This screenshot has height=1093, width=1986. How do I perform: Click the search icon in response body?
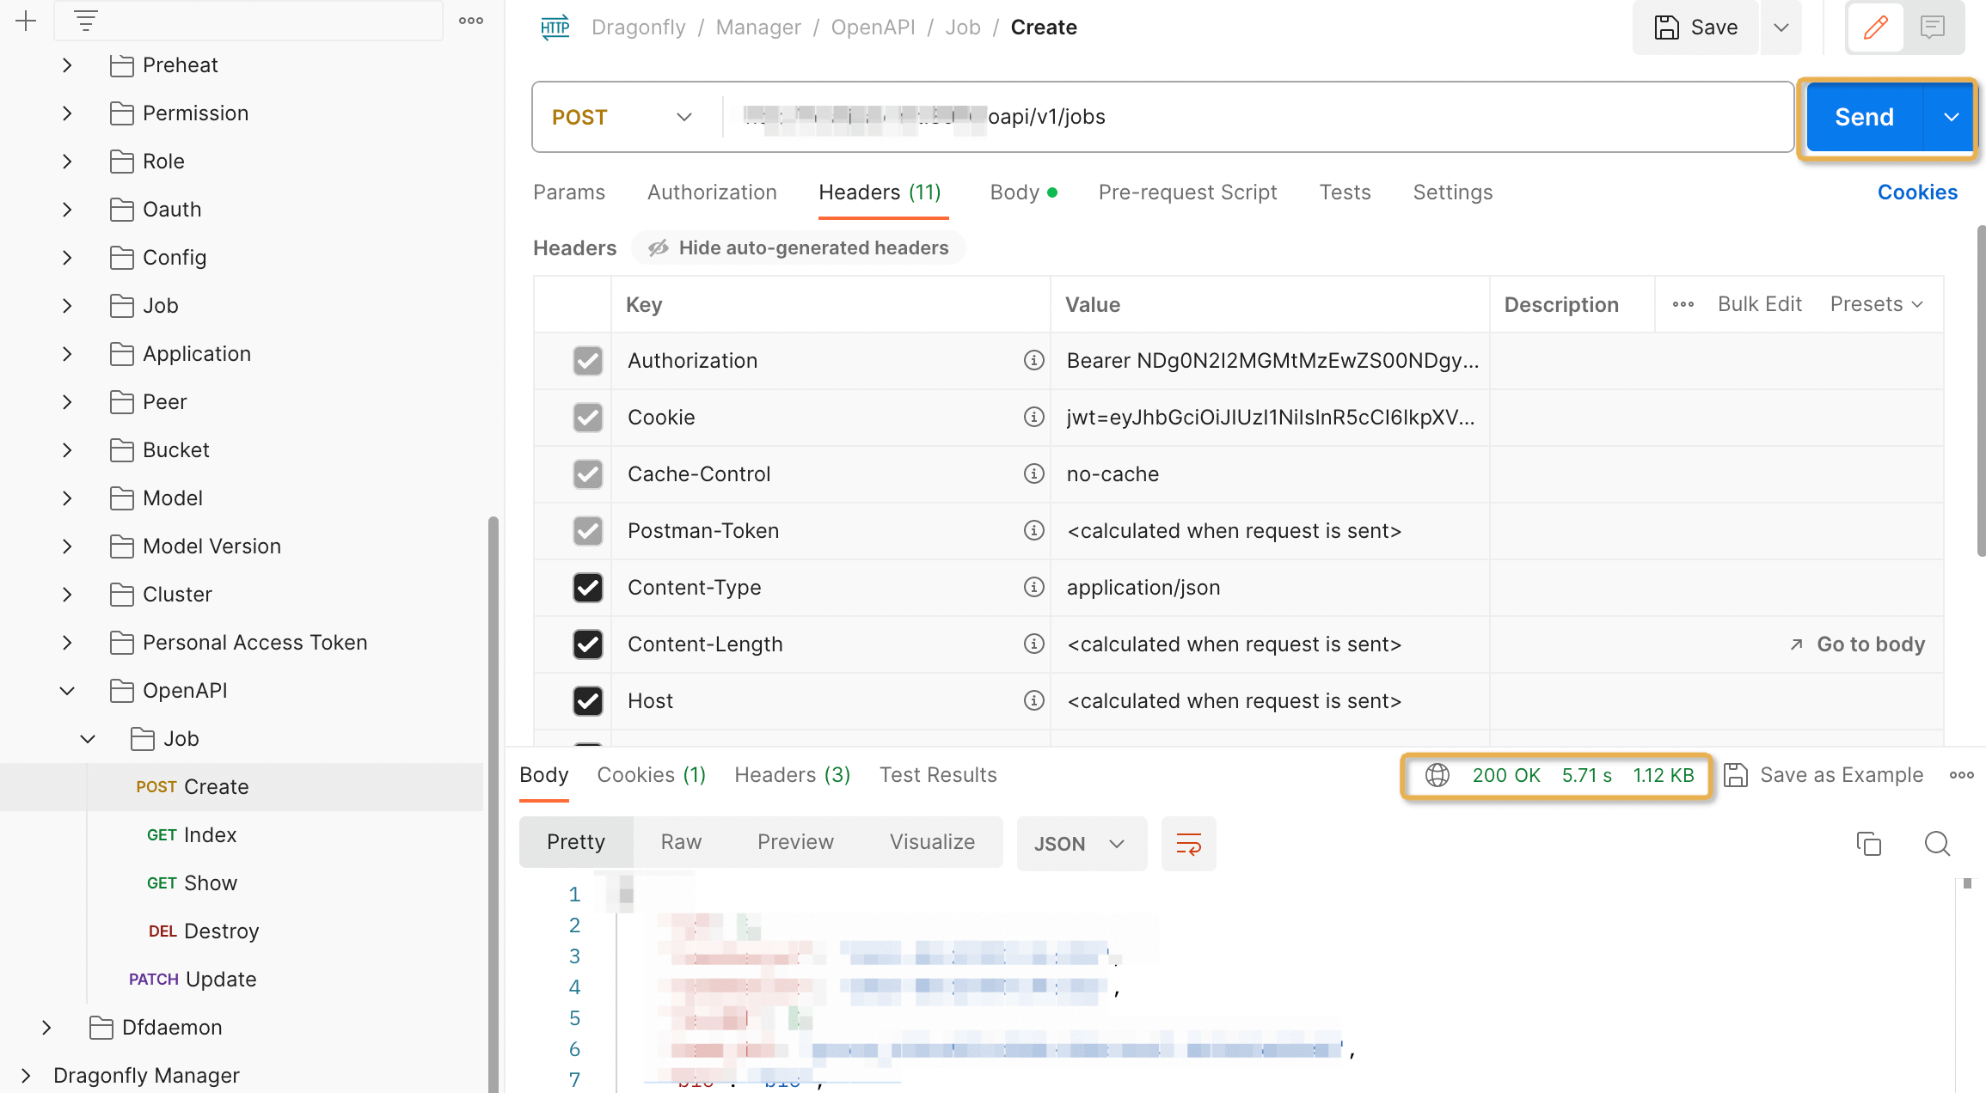[1936, 844]
